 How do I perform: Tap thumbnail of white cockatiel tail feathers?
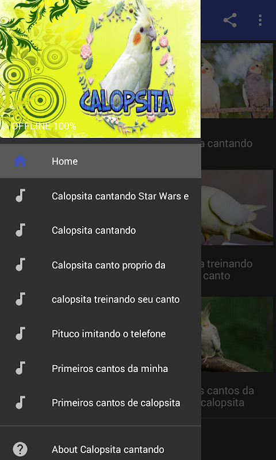(237, 208)
